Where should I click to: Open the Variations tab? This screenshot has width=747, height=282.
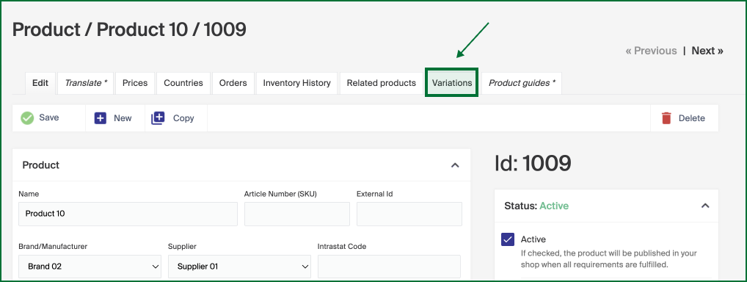(451, 83)
